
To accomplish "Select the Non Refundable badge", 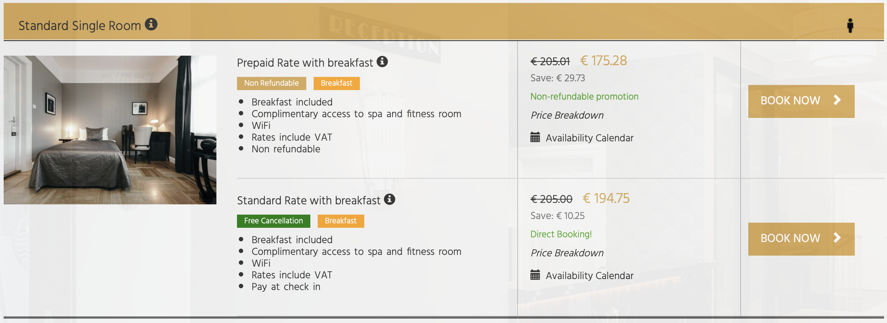I will coord(271,83).
